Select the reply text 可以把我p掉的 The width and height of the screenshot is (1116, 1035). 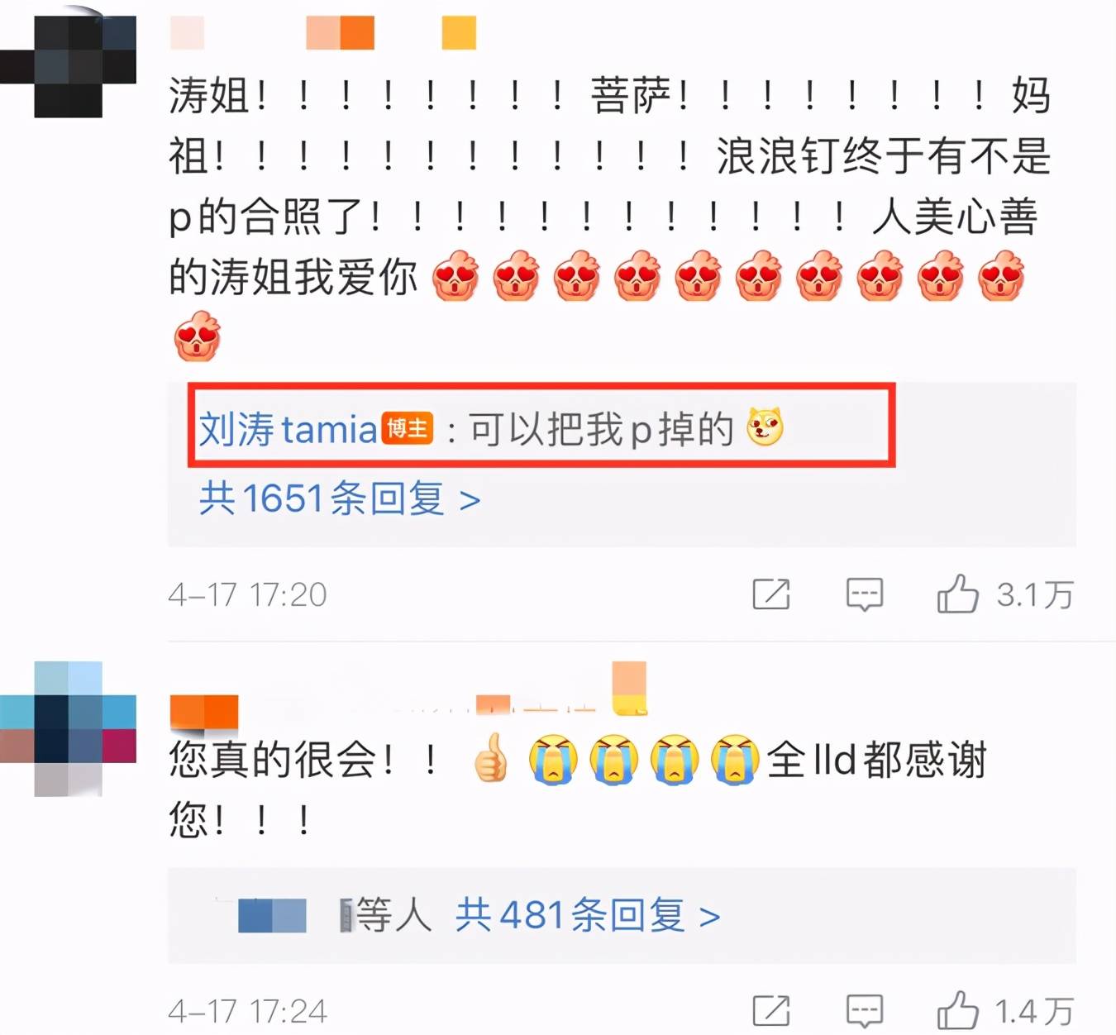[x=602, y=429]
